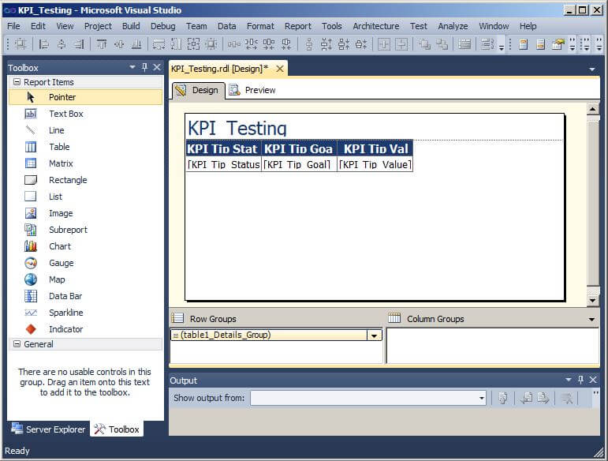Click the Align Rights toolbar icon
The image size is (608, 461).
(79, 44)
